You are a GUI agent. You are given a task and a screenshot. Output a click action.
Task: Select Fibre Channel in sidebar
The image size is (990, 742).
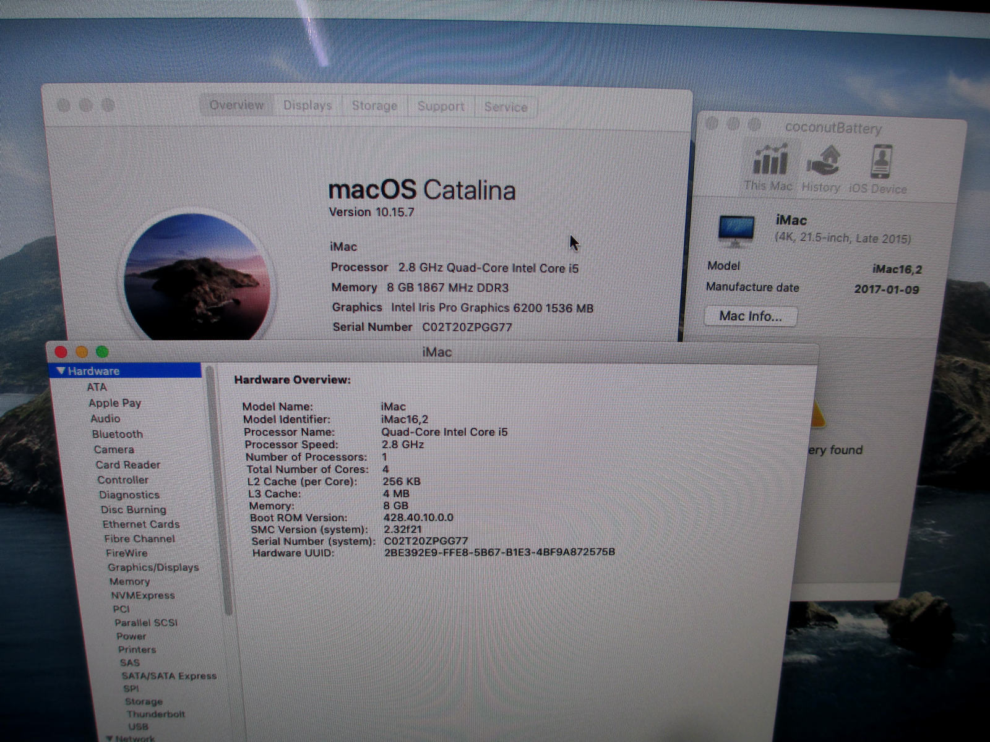click(x=139, y=539)
